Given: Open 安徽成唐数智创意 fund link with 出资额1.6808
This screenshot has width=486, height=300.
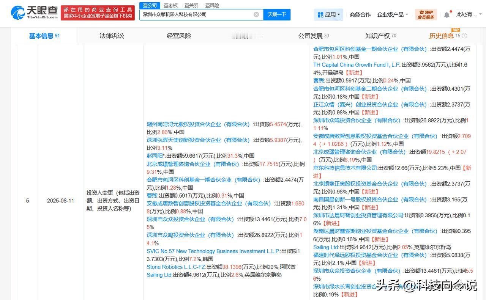Looking at the screenshot, I should [x=209, y=204].
